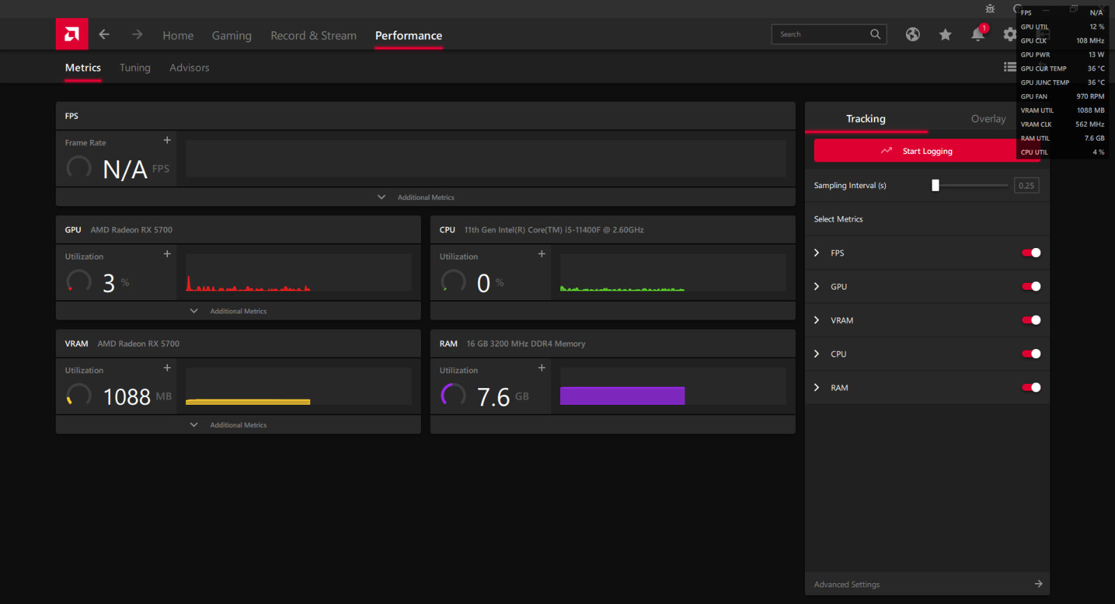The height and width of the screenshot is (604, 1115).
Task: Click the GPU utilization red graph
Action: pyautogui.click(x=299, y=272)
